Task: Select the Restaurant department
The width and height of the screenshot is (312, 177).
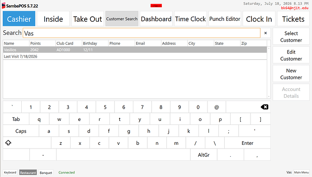Action: (x=28, y=172)
